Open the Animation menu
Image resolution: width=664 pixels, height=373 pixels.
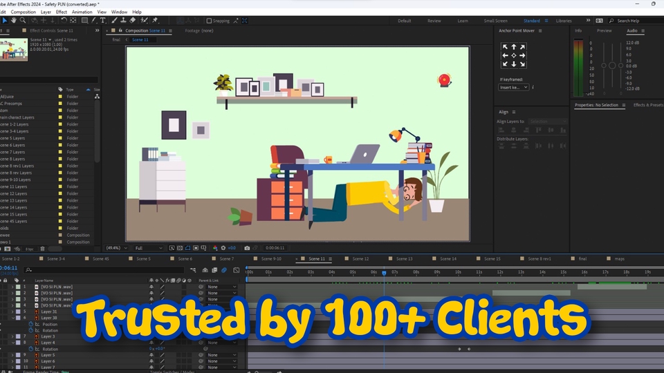(82, 12)
